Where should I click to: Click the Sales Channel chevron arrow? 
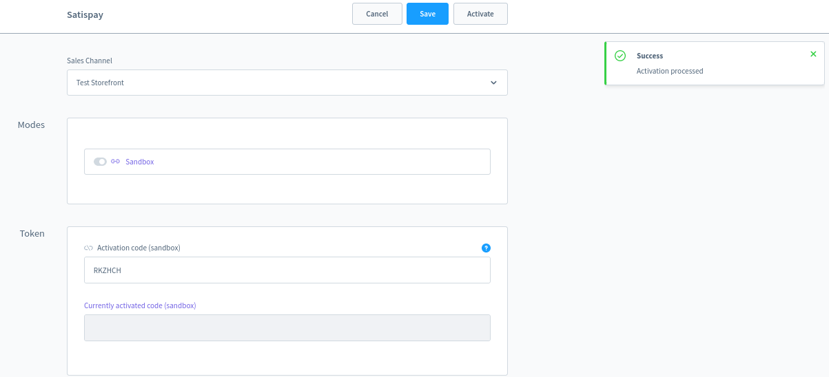point(493,83)
